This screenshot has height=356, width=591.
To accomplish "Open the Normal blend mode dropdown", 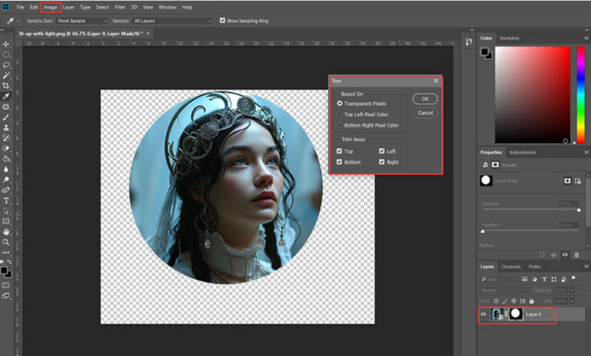I will [505, 291].
